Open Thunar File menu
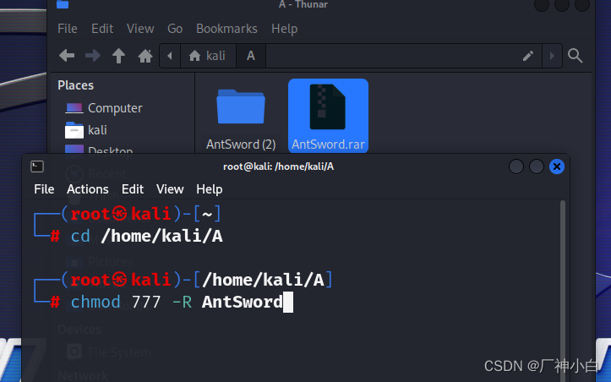Screen dimensions: 611x382 [x=68, y=29]
